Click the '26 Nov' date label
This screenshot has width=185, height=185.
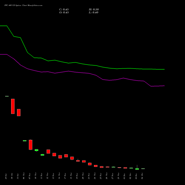(107, 176)
